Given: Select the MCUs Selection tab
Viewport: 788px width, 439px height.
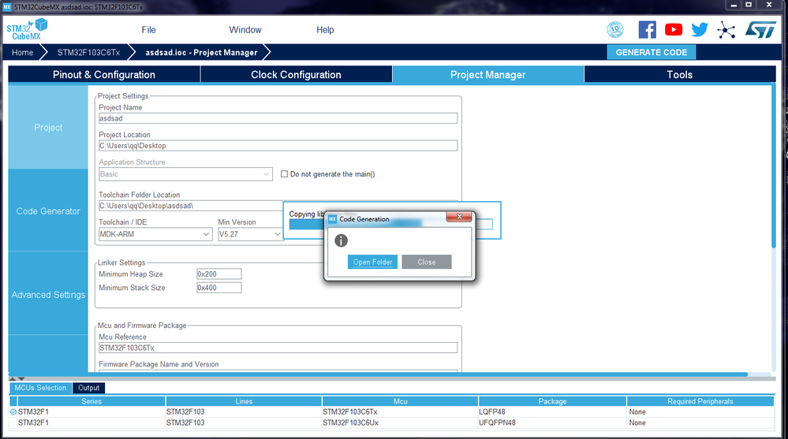Looking at the screenshot, I should (40, 388).
